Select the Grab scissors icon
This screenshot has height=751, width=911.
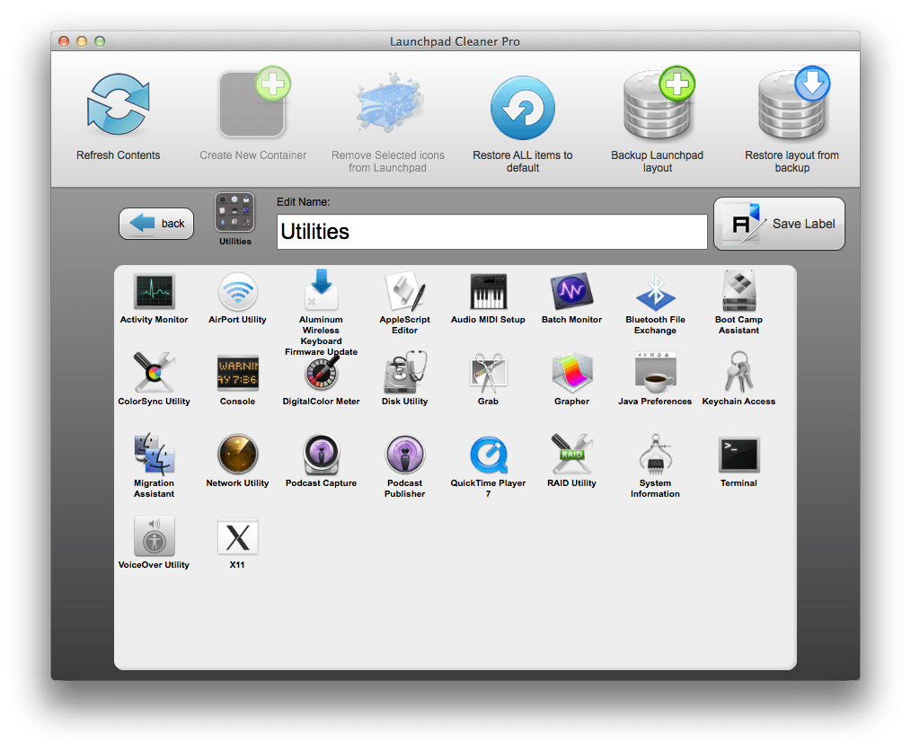pos(488,373)
